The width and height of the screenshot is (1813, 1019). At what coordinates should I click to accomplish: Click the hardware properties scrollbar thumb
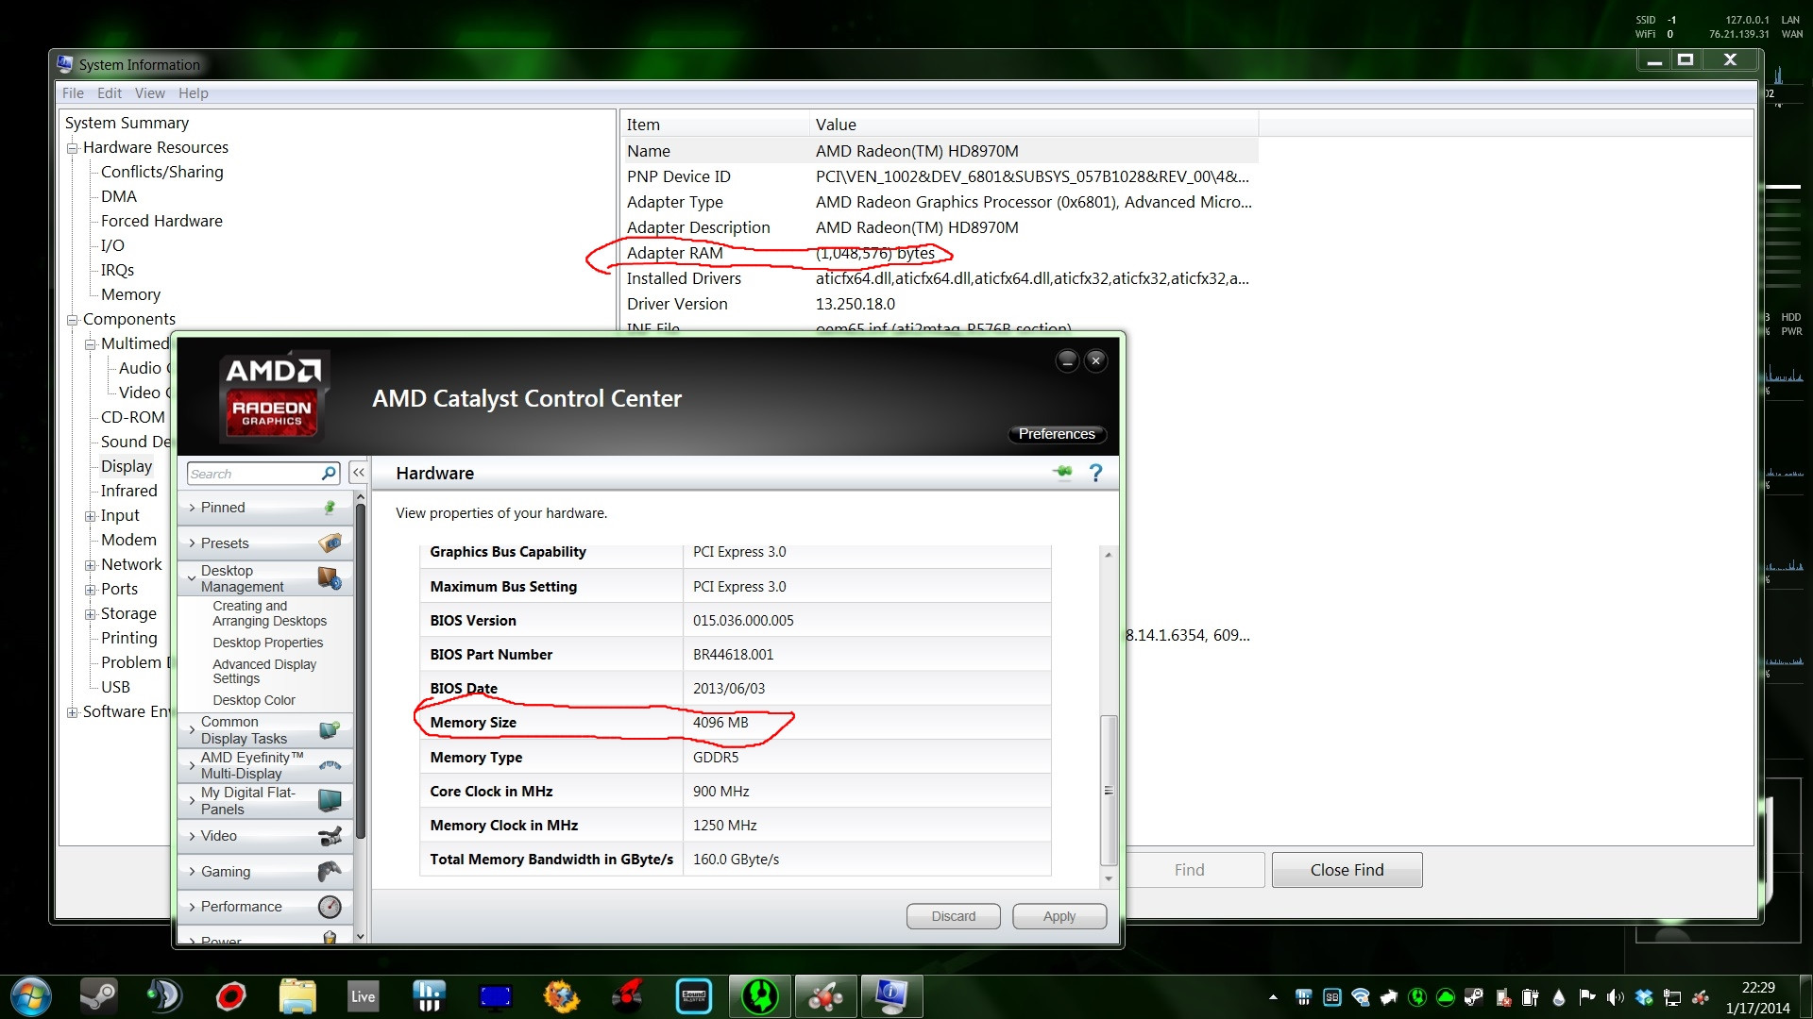tap(1109, 791)
